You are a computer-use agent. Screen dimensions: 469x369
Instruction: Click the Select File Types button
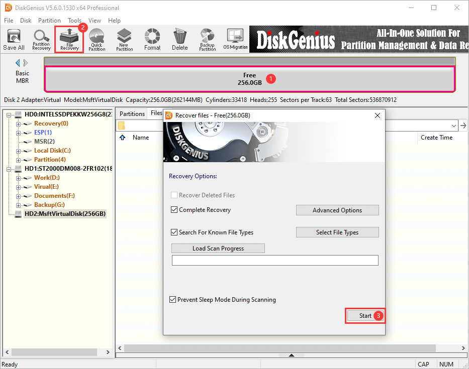[337, 232]
